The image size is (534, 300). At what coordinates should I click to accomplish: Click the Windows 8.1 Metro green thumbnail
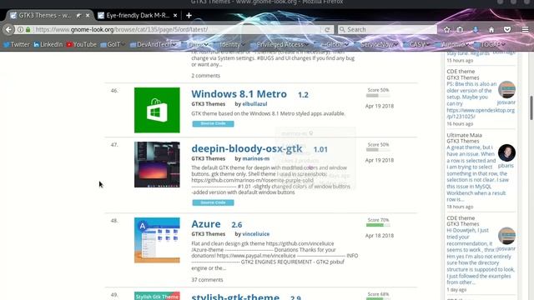coord(157,110)
